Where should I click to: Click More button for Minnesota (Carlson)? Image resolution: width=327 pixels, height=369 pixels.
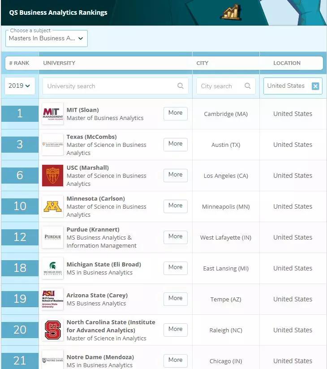coord(176,206)
